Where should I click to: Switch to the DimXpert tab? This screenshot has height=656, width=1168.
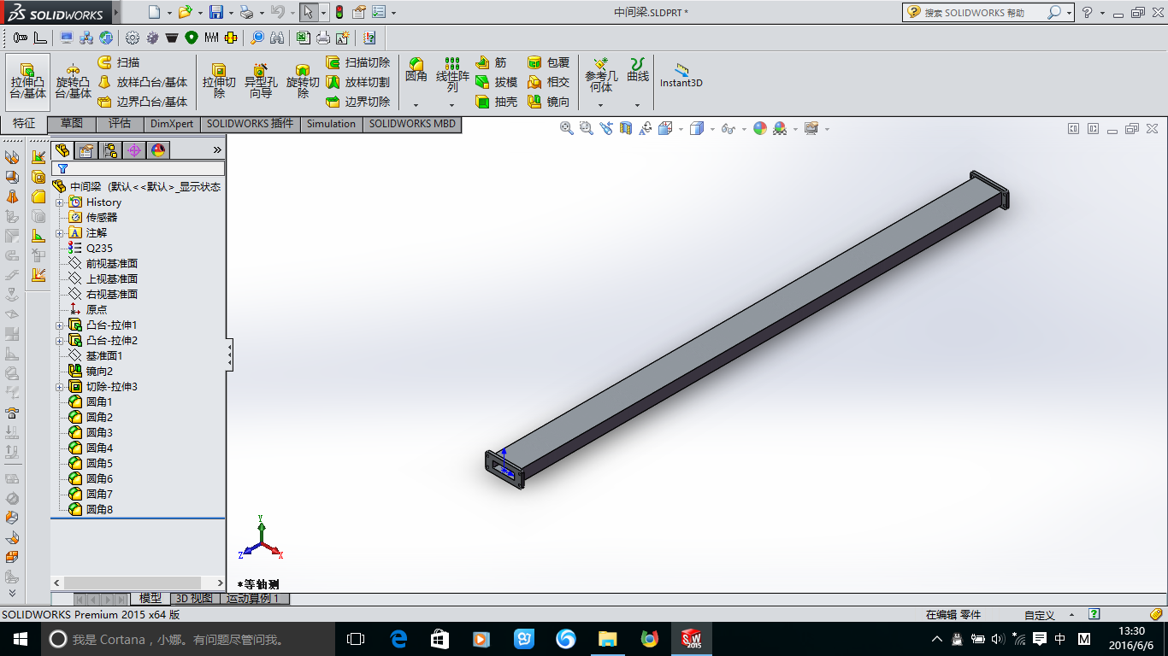[172, 124]
